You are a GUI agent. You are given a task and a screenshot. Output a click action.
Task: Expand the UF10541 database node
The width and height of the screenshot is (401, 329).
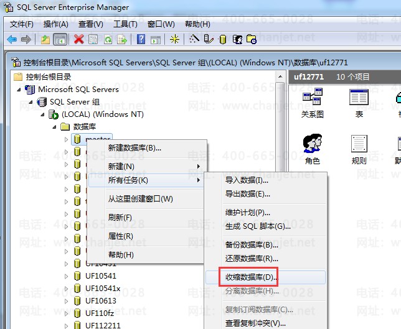click(x=67, y=276)
